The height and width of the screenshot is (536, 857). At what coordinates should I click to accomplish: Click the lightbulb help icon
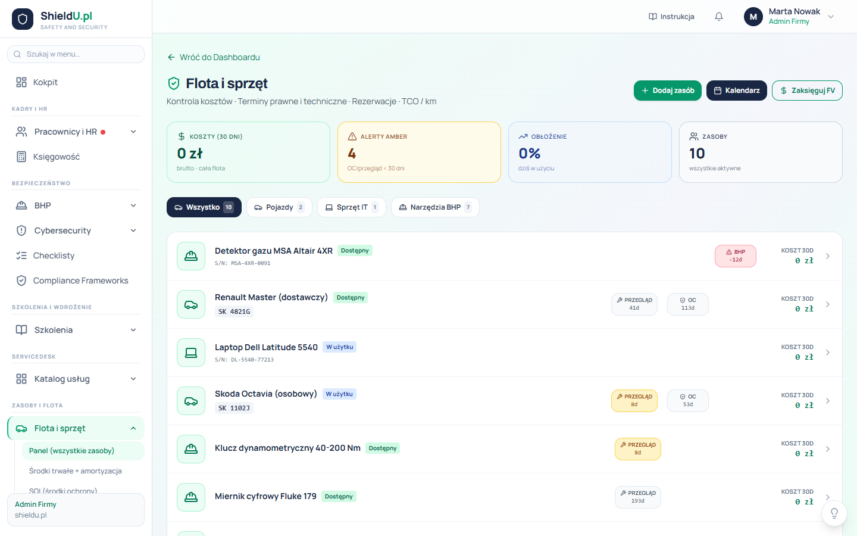(834, 513)
